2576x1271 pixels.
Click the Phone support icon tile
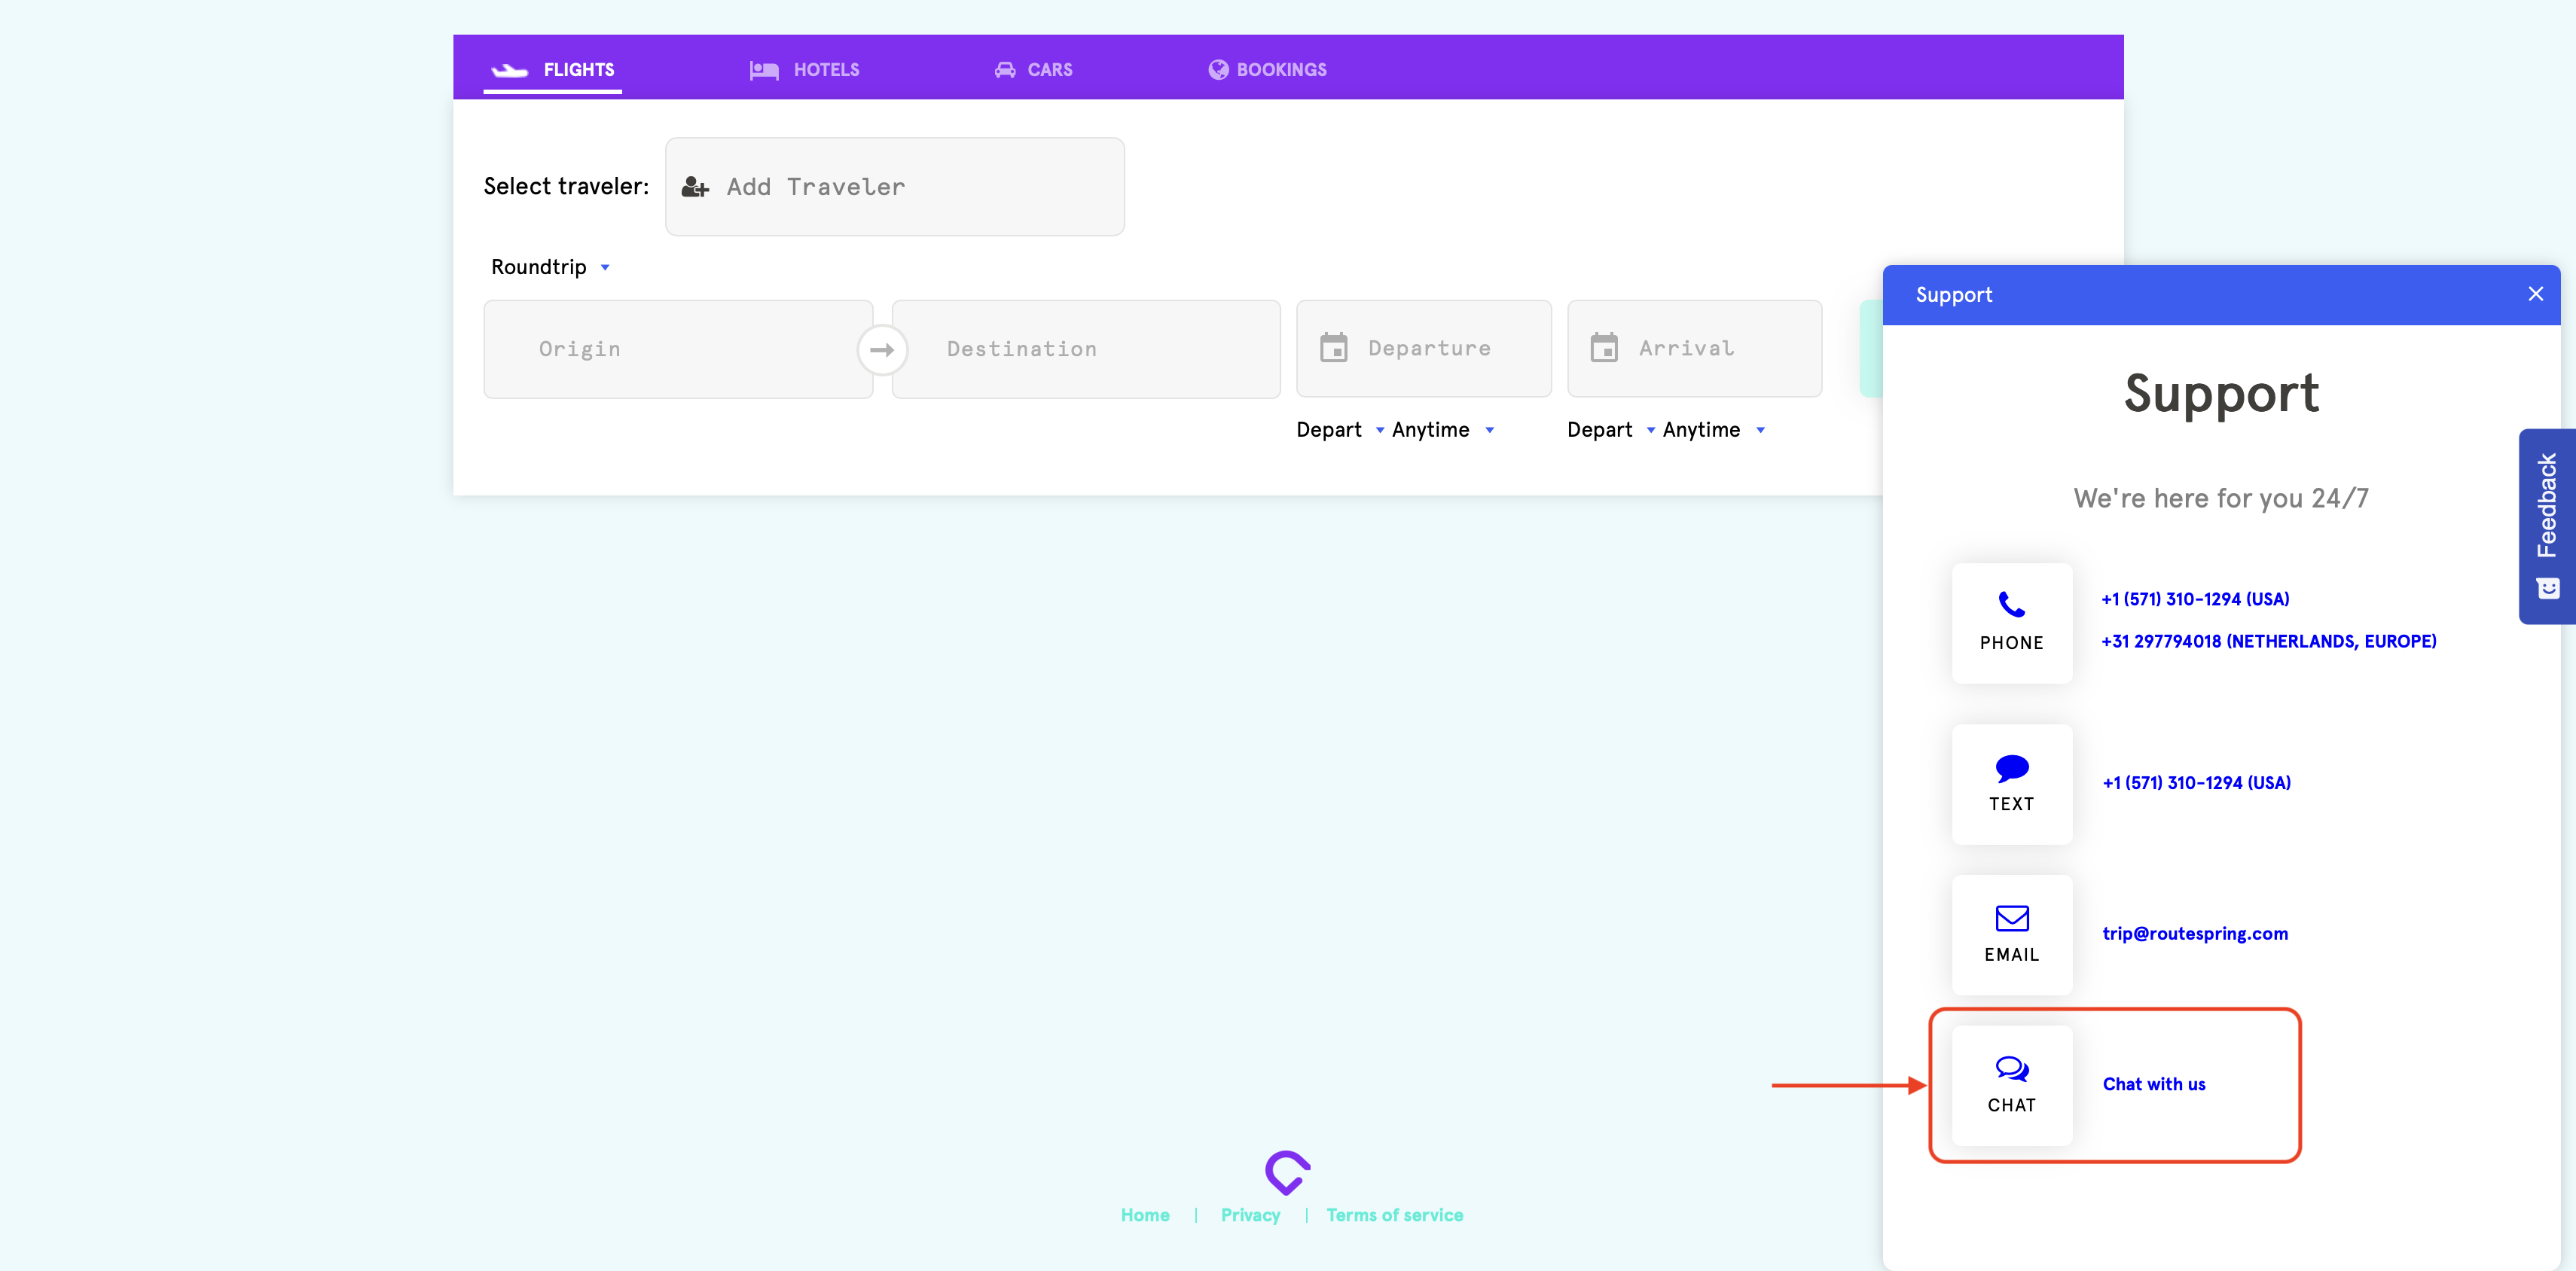(2012, 623)
